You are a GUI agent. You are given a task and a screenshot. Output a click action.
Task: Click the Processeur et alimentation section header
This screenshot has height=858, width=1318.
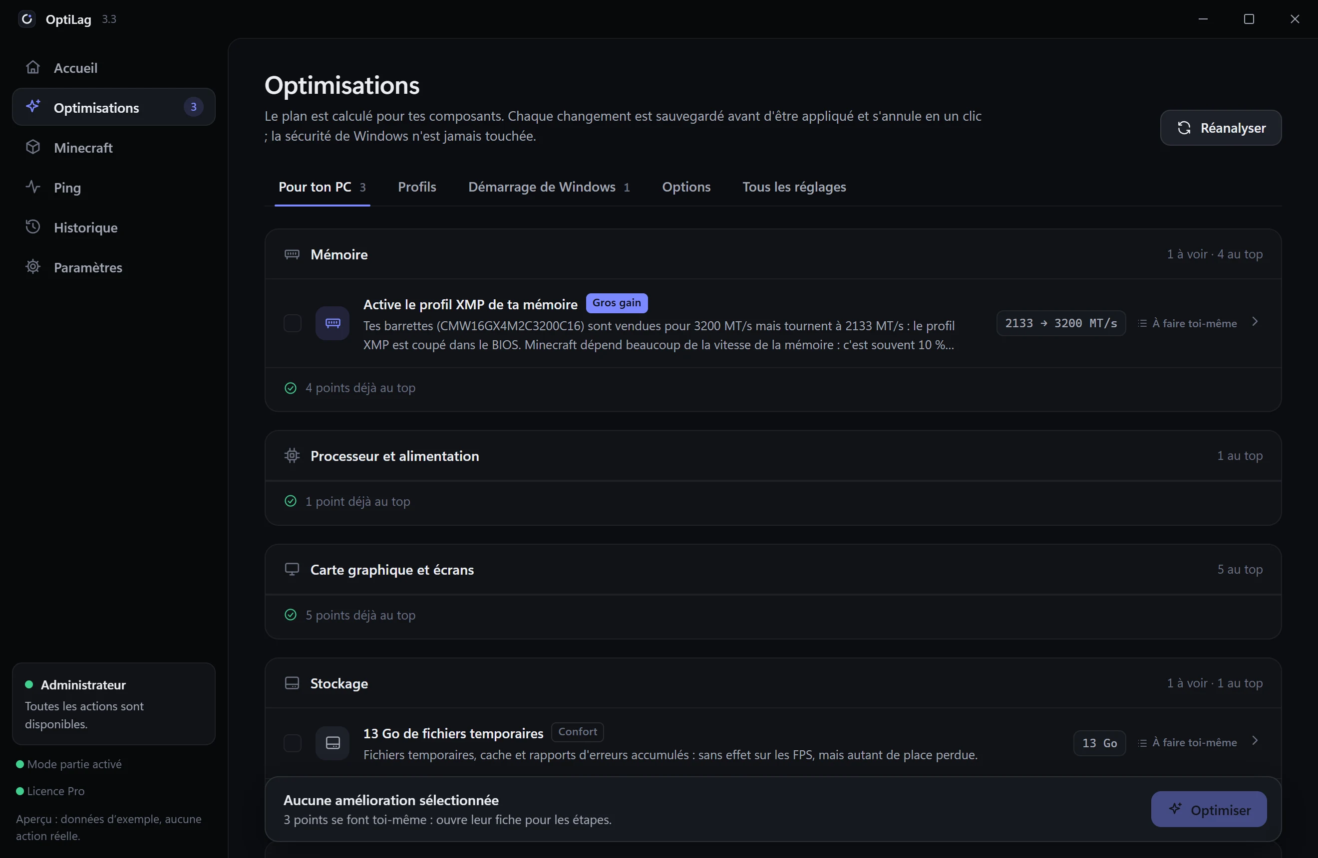773,456
